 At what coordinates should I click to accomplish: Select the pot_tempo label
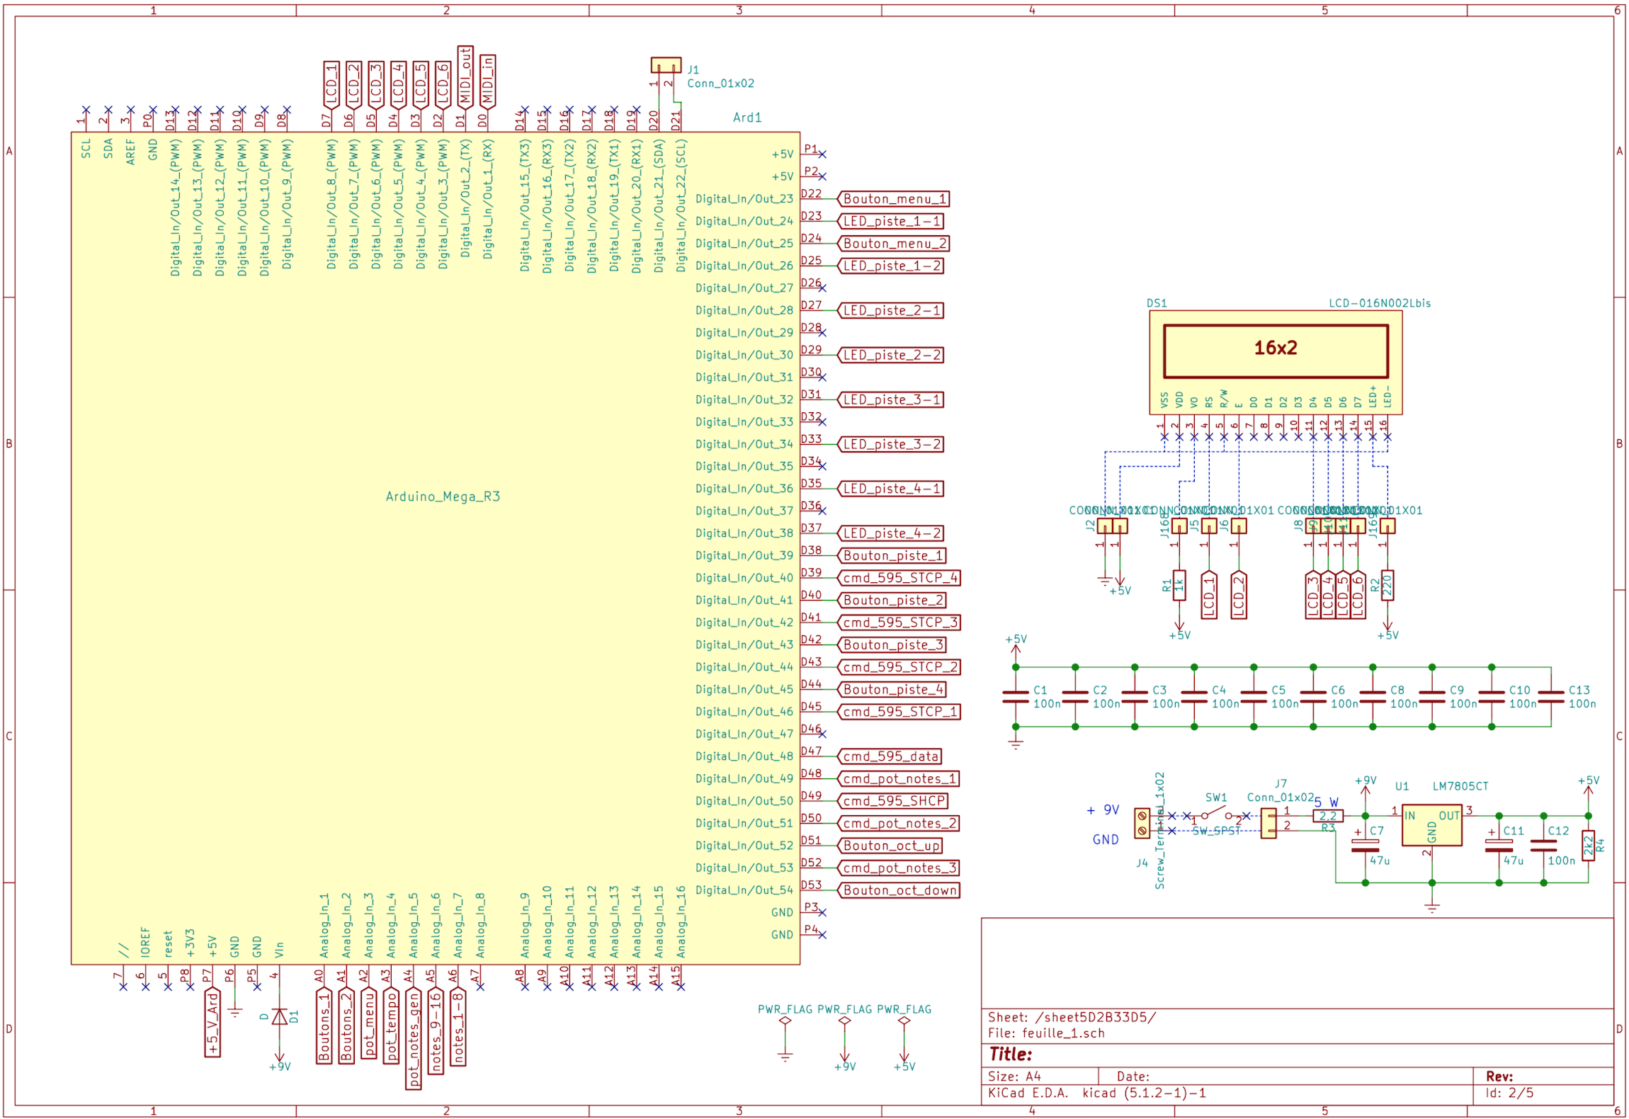point(391,1026)
